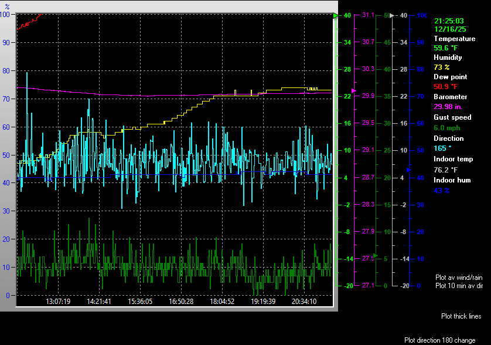Click the magenta barometer axis arrow marker
The width and height of the screenshot is (491, 345).
click(x=353, y=91)
